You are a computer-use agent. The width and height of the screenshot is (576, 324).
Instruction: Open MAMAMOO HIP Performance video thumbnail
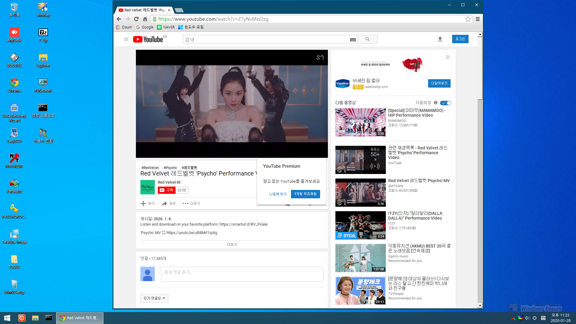click(361, 122)
